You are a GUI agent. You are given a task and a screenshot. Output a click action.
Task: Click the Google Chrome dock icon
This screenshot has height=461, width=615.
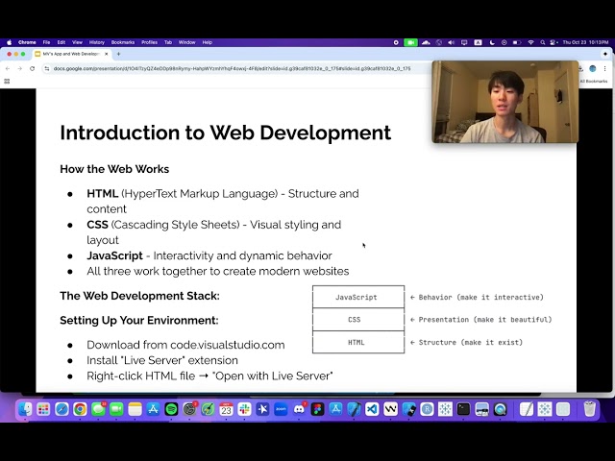pyautogui.click(x=80, y=409)
